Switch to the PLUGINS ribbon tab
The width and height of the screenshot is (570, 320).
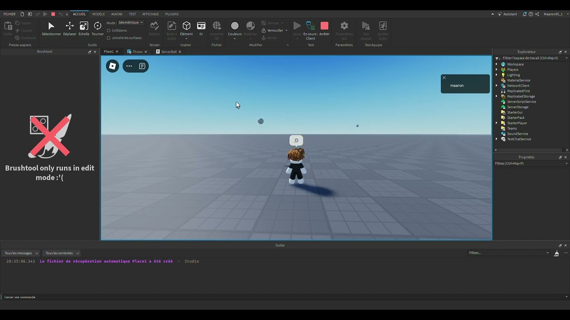coord(172,14)
